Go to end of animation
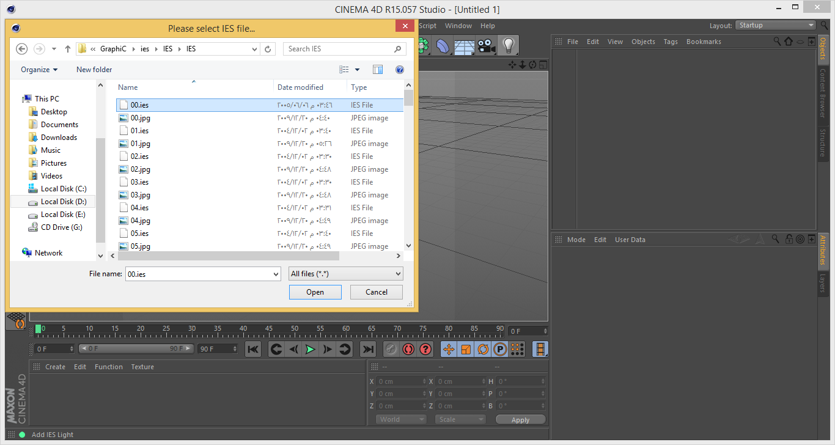Screen dimensions: 835x445 tap(368, 349)
